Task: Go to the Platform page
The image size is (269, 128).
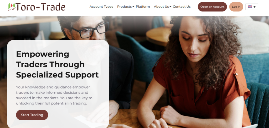Action: (143, 7)
